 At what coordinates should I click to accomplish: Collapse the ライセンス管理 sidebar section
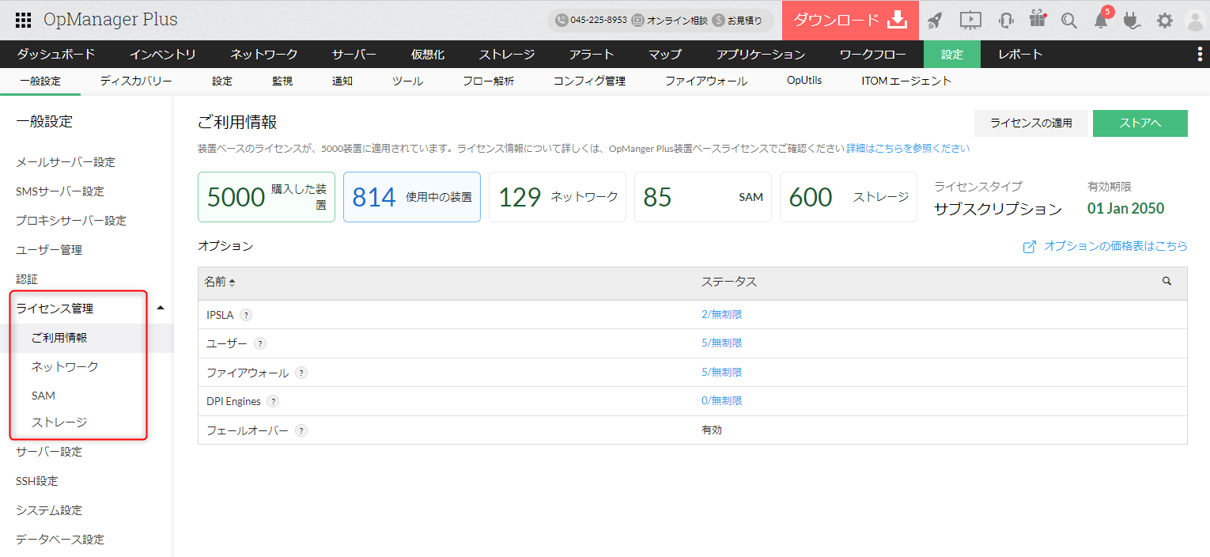[161, 308]
